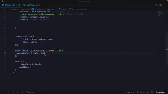Click isUserlocationReady in the return object
Viewport: 168px width, 94px height.
tap(30, 64)
